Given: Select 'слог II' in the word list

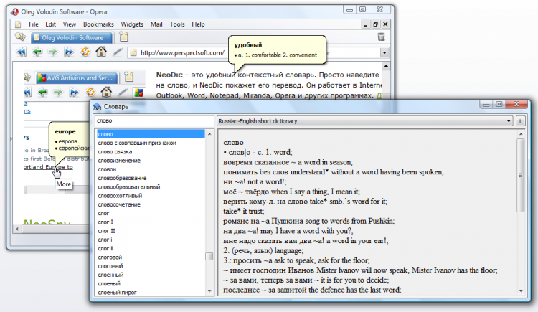Looking at the screenshot, I should pos(106,231).
